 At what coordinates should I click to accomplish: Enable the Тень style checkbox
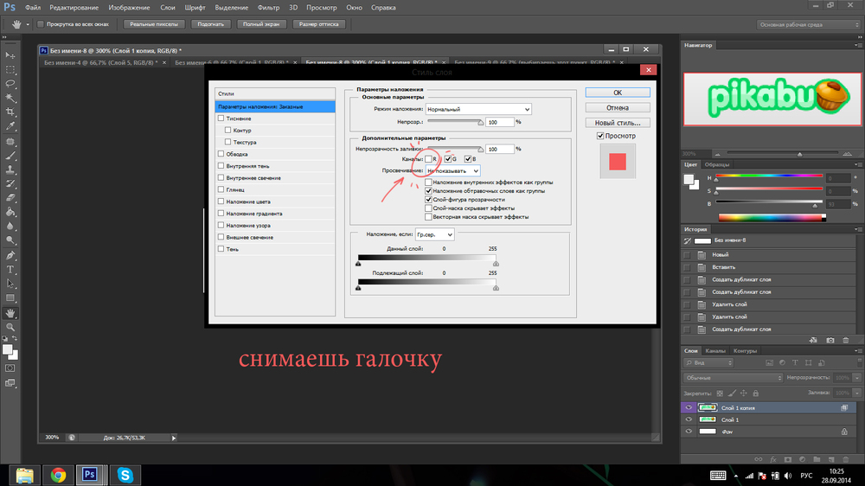pos(221,249)
